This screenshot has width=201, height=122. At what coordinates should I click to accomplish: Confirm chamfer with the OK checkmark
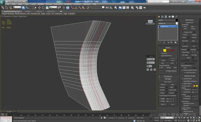click(x=148, y=70)
